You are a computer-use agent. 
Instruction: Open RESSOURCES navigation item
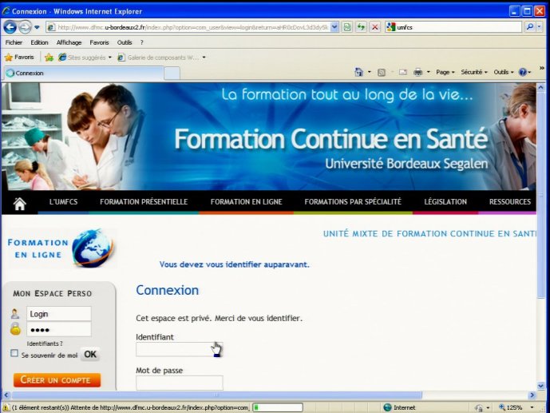click(x=510, y=202)
